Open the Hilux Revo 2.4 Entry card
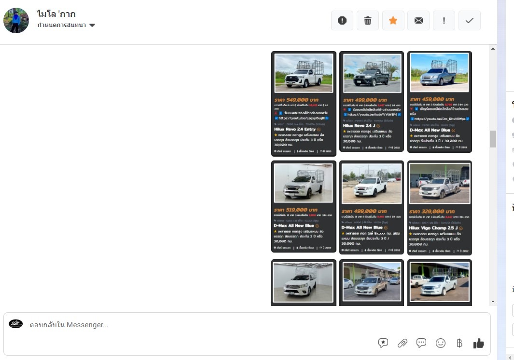The width and height of the screenshot is (514, 360). tap(304, 104)
